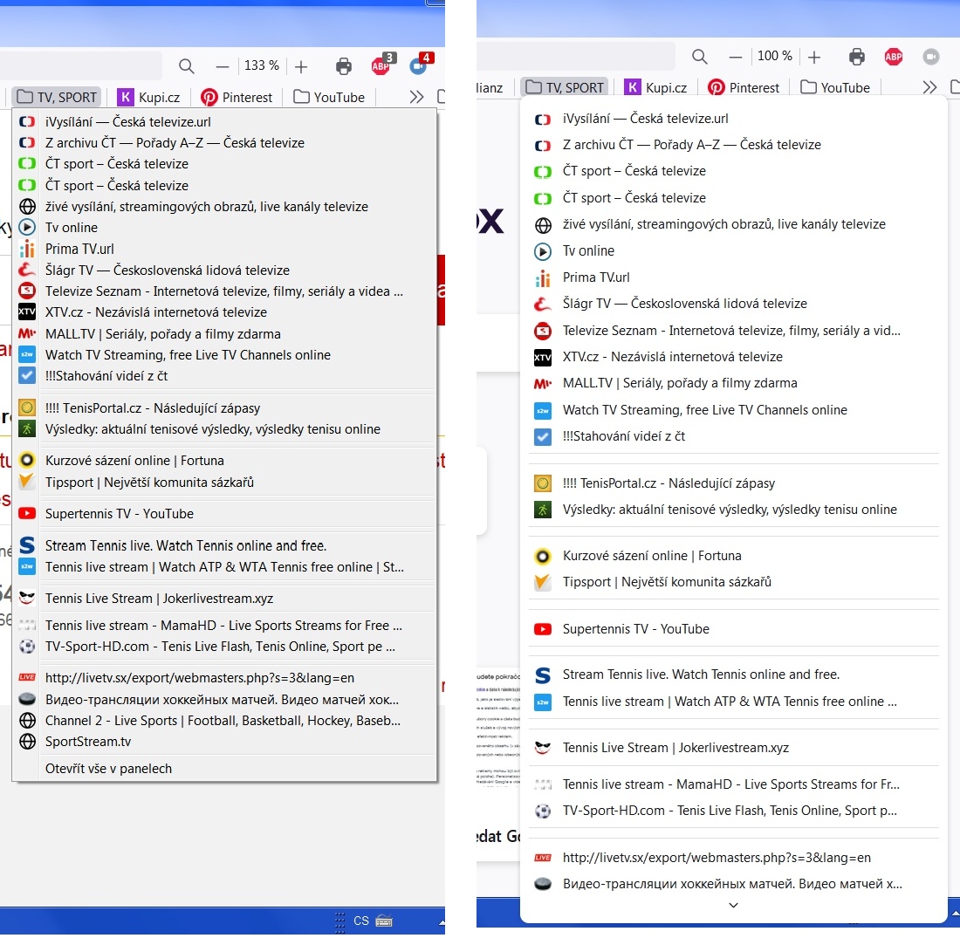Click scroll-down arrow at bottom of right menu
960x945 pixels.
point(733,905)
